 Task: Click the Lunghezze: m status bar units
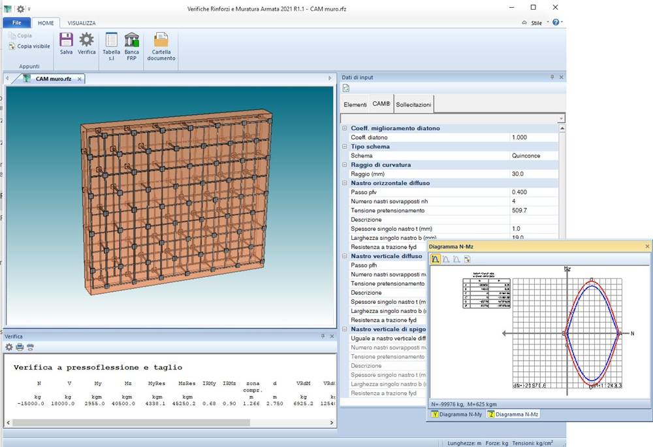tap(464, 443)
